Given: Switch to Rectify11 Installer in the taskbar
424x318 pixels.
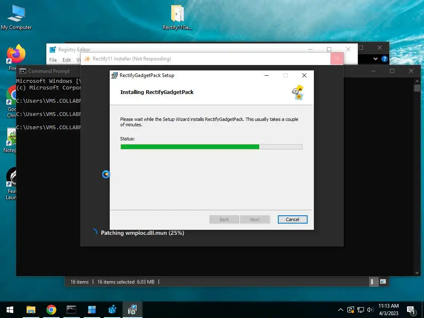Looking at the screenshot, I should tap(92, 310).
